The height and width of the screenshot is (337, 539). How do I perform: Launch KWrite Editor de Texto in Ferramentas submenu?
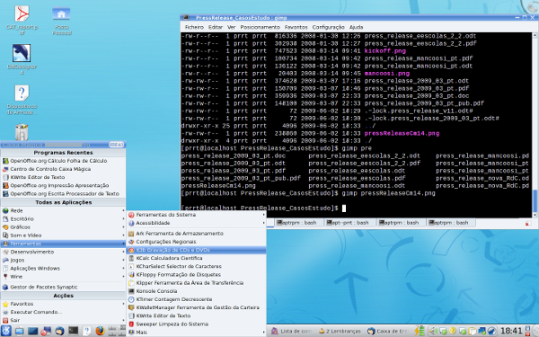coord(197,316)
